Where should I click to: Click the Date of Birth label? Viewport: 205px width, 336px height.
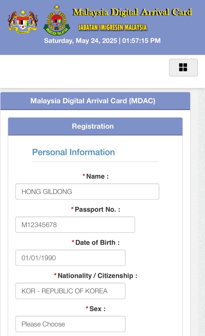pos(97,243)
